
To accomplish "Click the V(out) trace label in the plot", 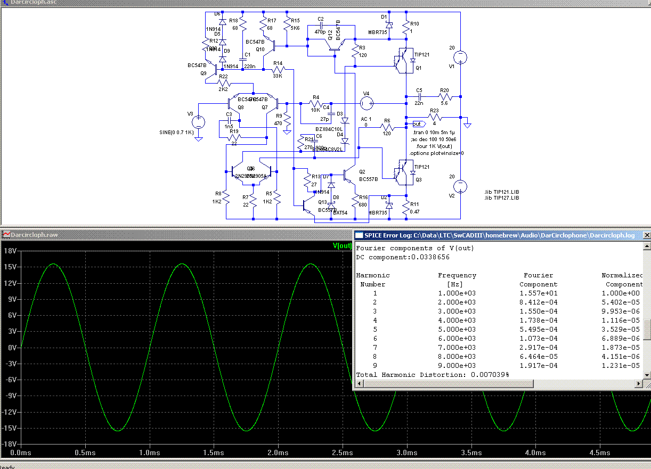I will click(341, 246).
